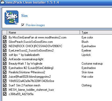The image size is (112, 101).
Task: Uncheck Beauty-Mark 1 by Woglinde
Action: [x=5, y=64]
